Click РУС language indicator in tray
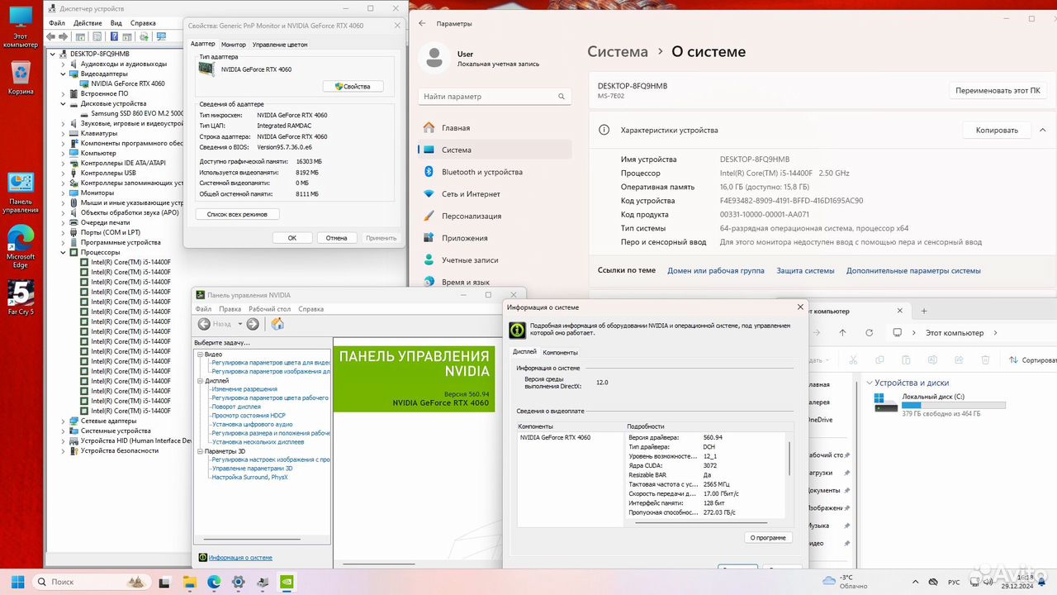This screenshot has width=1057, height=595. pos(954,582)
